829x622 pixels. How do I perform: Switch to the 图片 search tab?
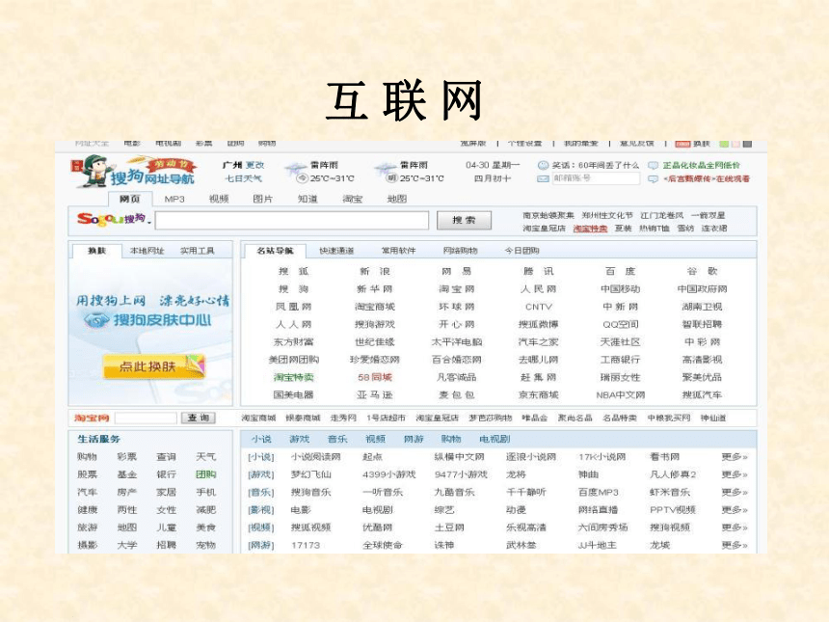click(x=263, y=199)
